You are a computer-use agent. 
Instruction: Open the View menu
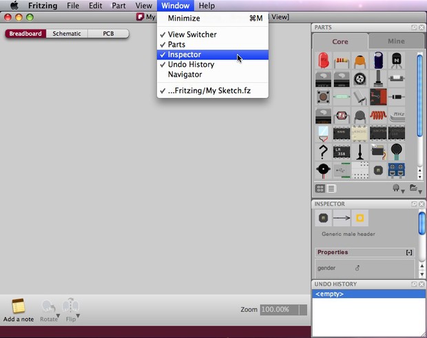[144, 6]
